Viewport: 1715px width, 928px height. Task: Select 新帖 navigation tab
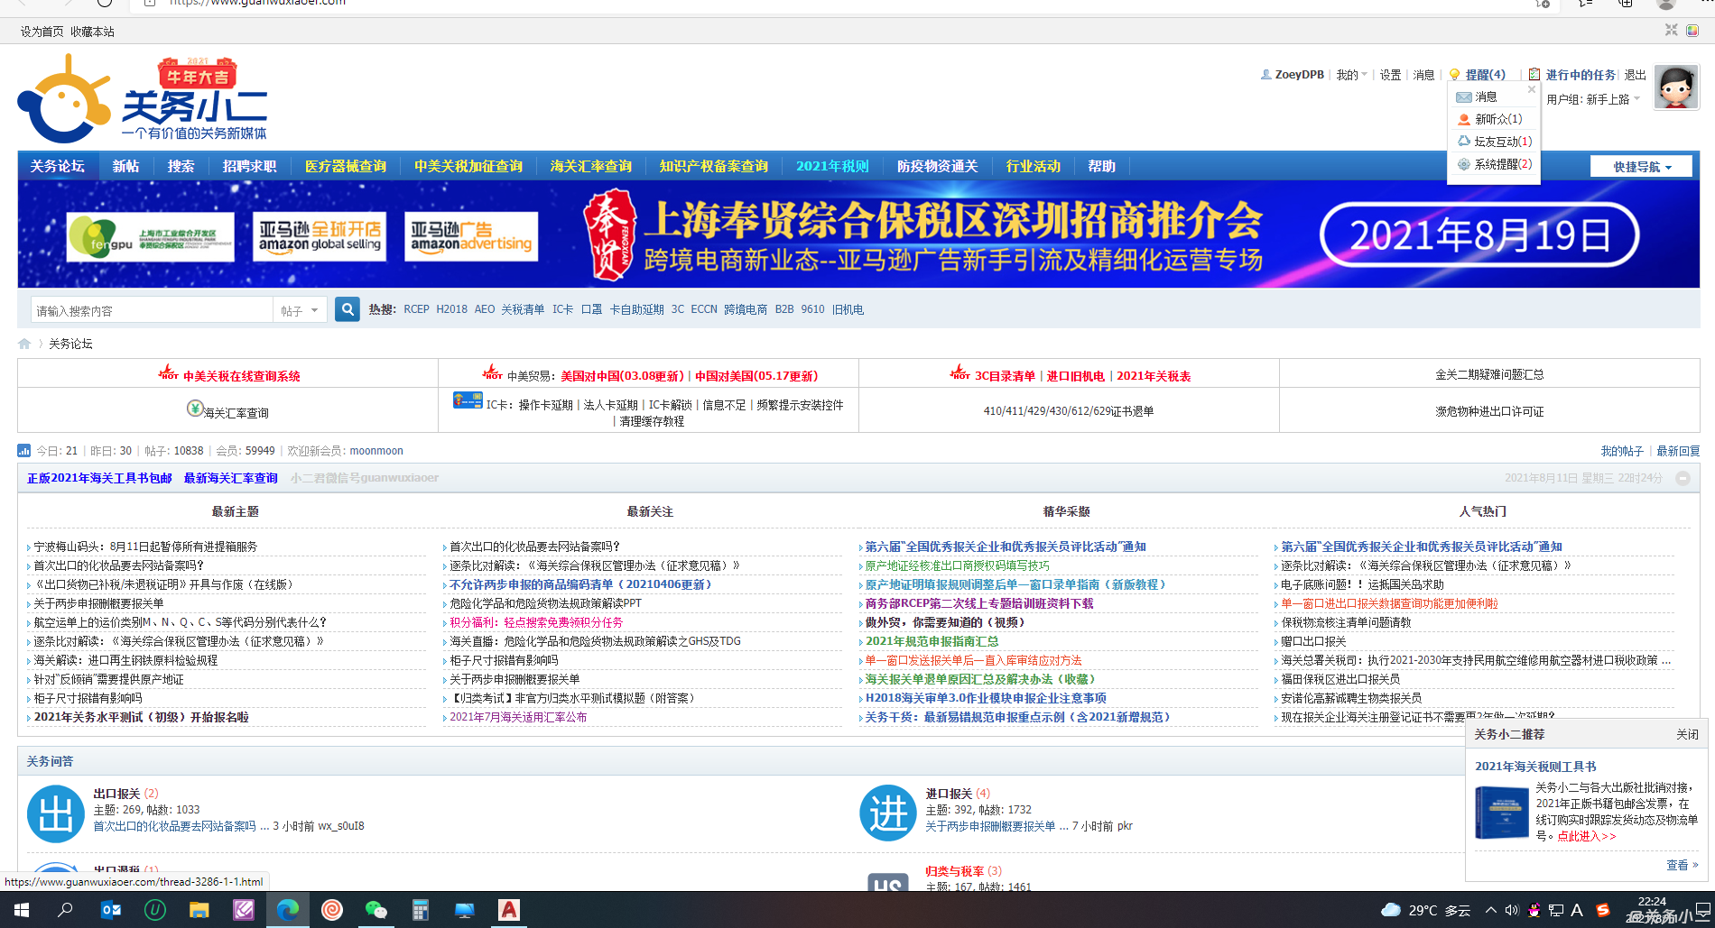coord(125,166)
